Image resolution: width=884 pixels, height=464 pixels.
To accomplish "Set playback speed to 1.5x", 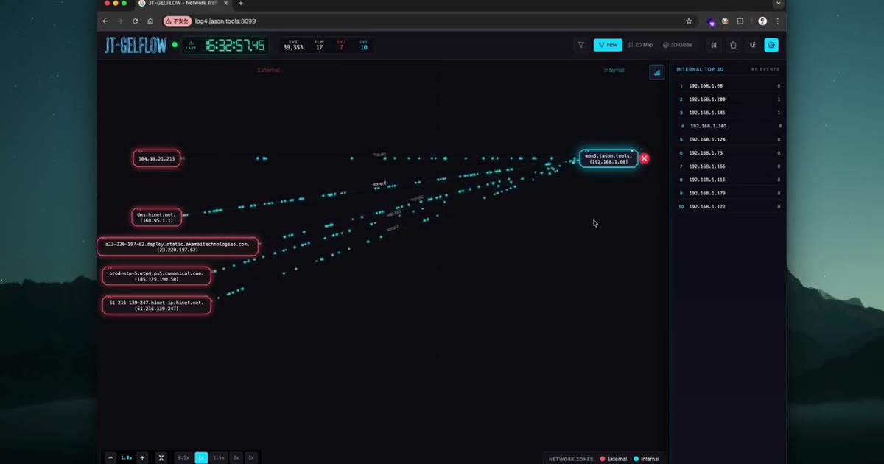I will tap(219, 457).
